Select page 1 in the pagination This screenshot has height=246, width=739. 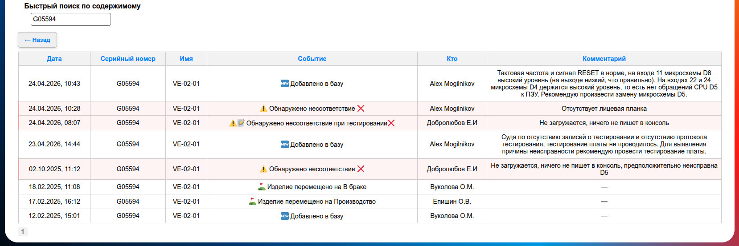(x=23, y=232)
